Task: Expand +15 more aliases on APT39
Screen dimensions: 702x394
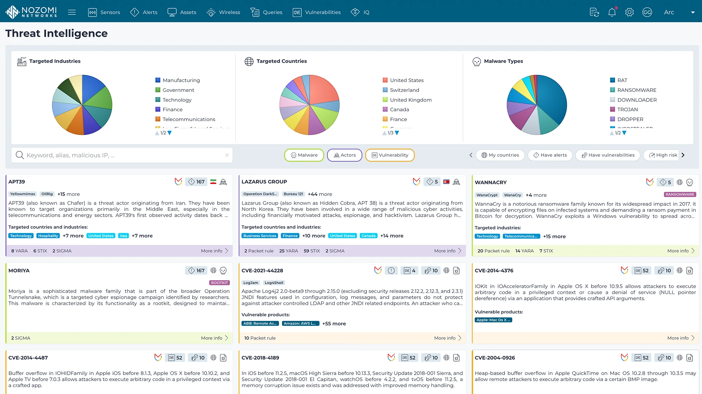Action: click(68, 194)
